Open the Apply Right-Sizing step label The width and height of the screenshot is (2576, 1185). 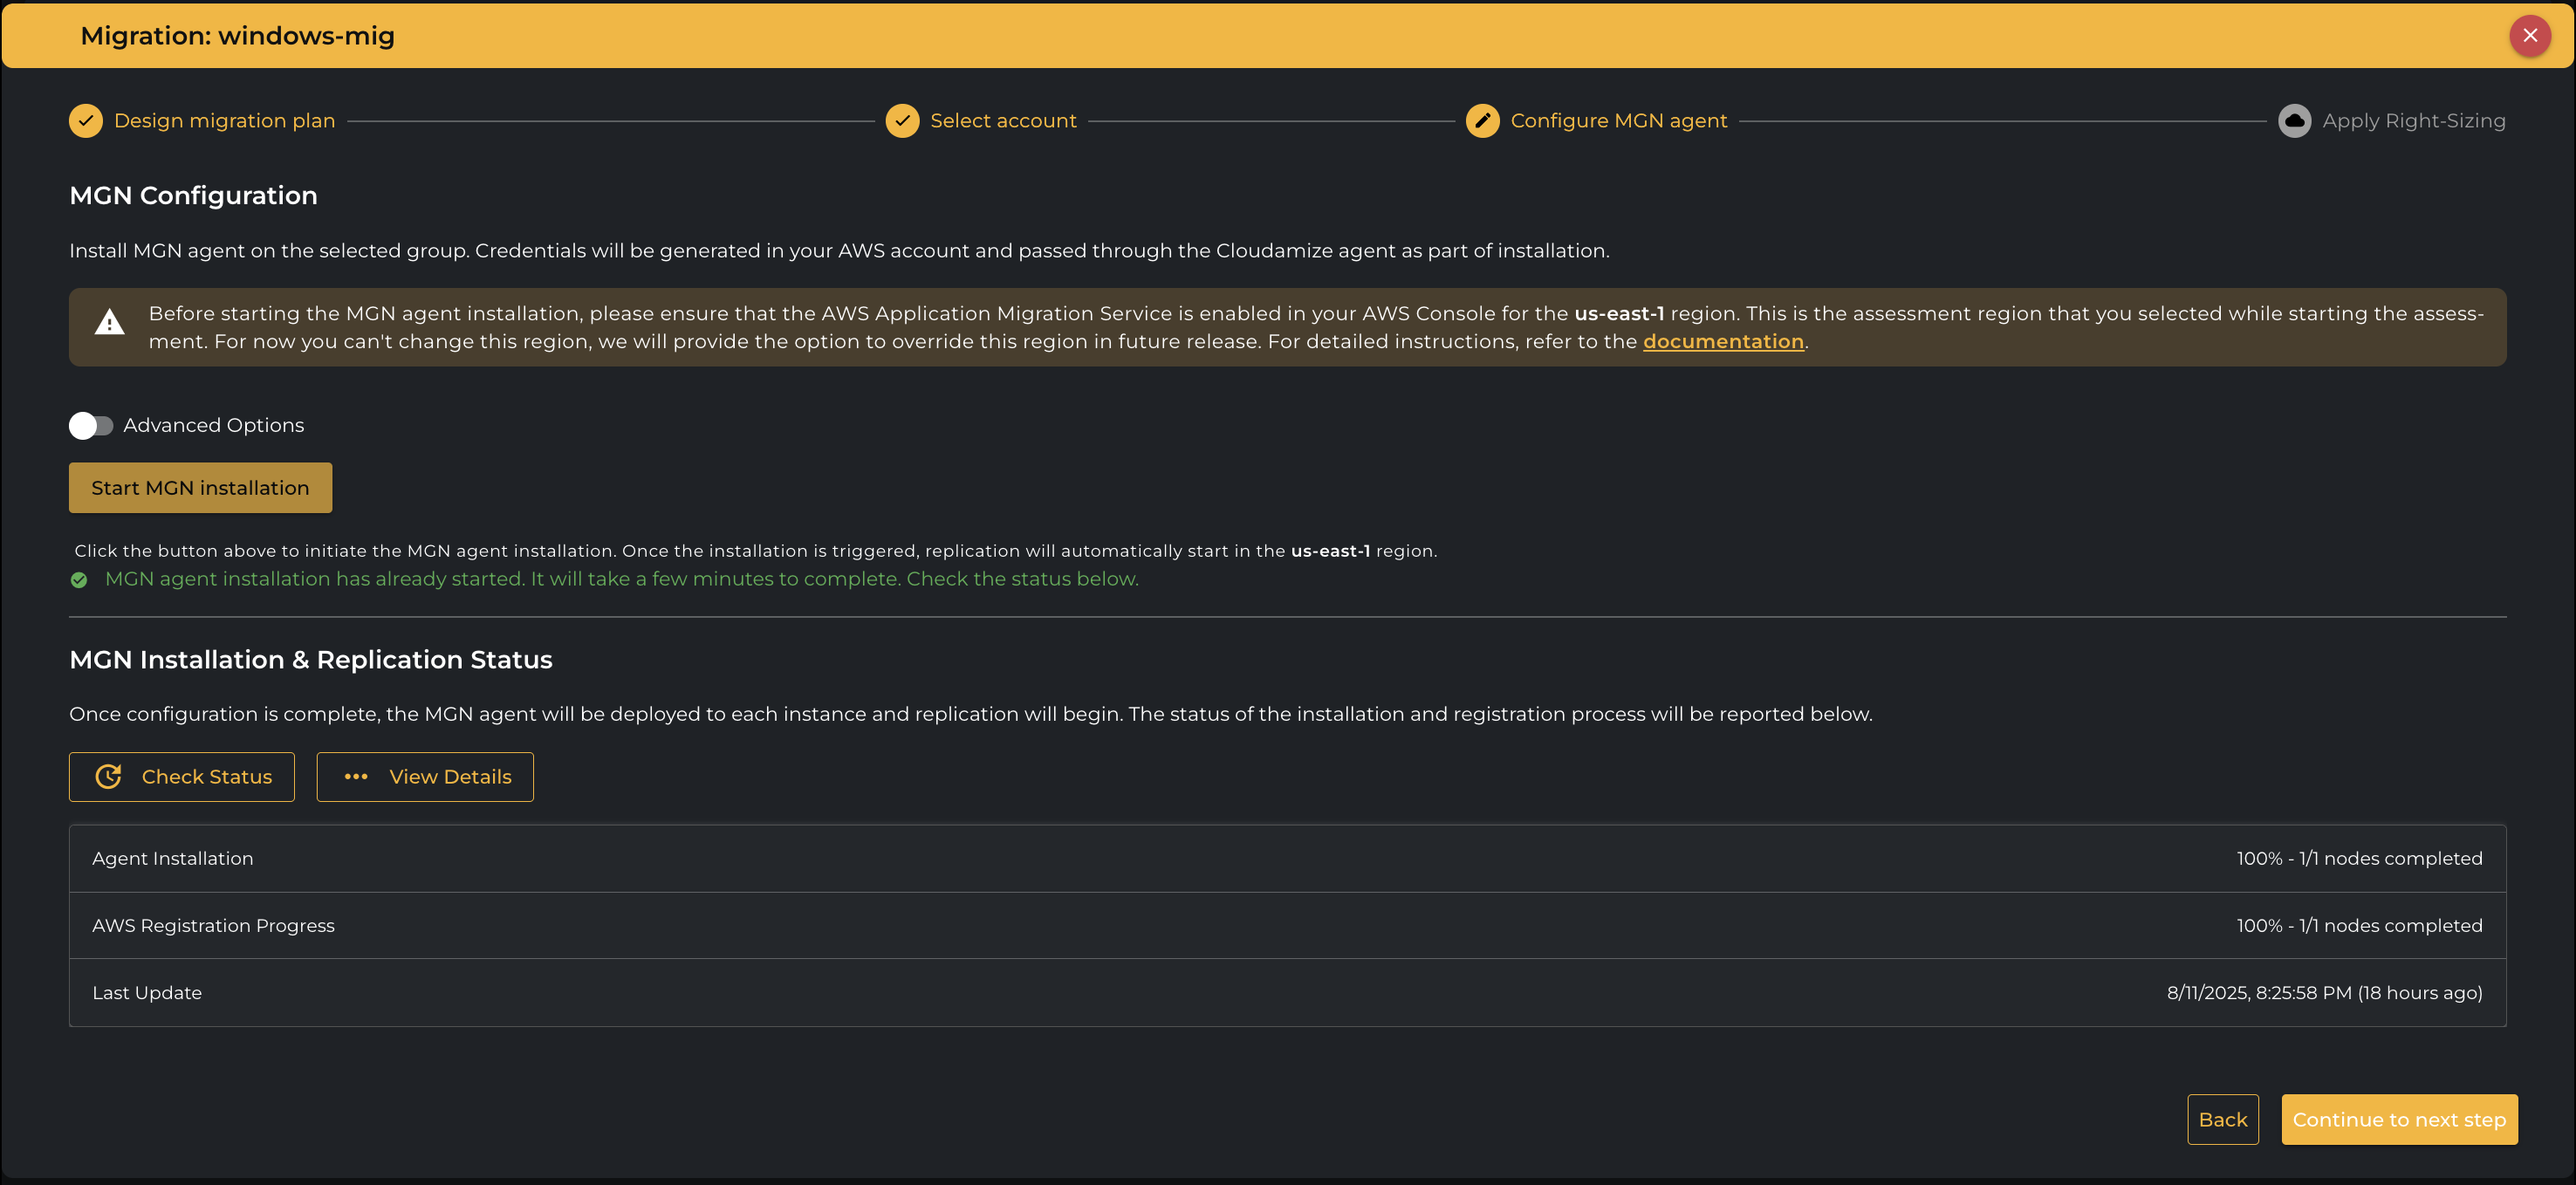pyautogui.click(x=2413, y=121)
